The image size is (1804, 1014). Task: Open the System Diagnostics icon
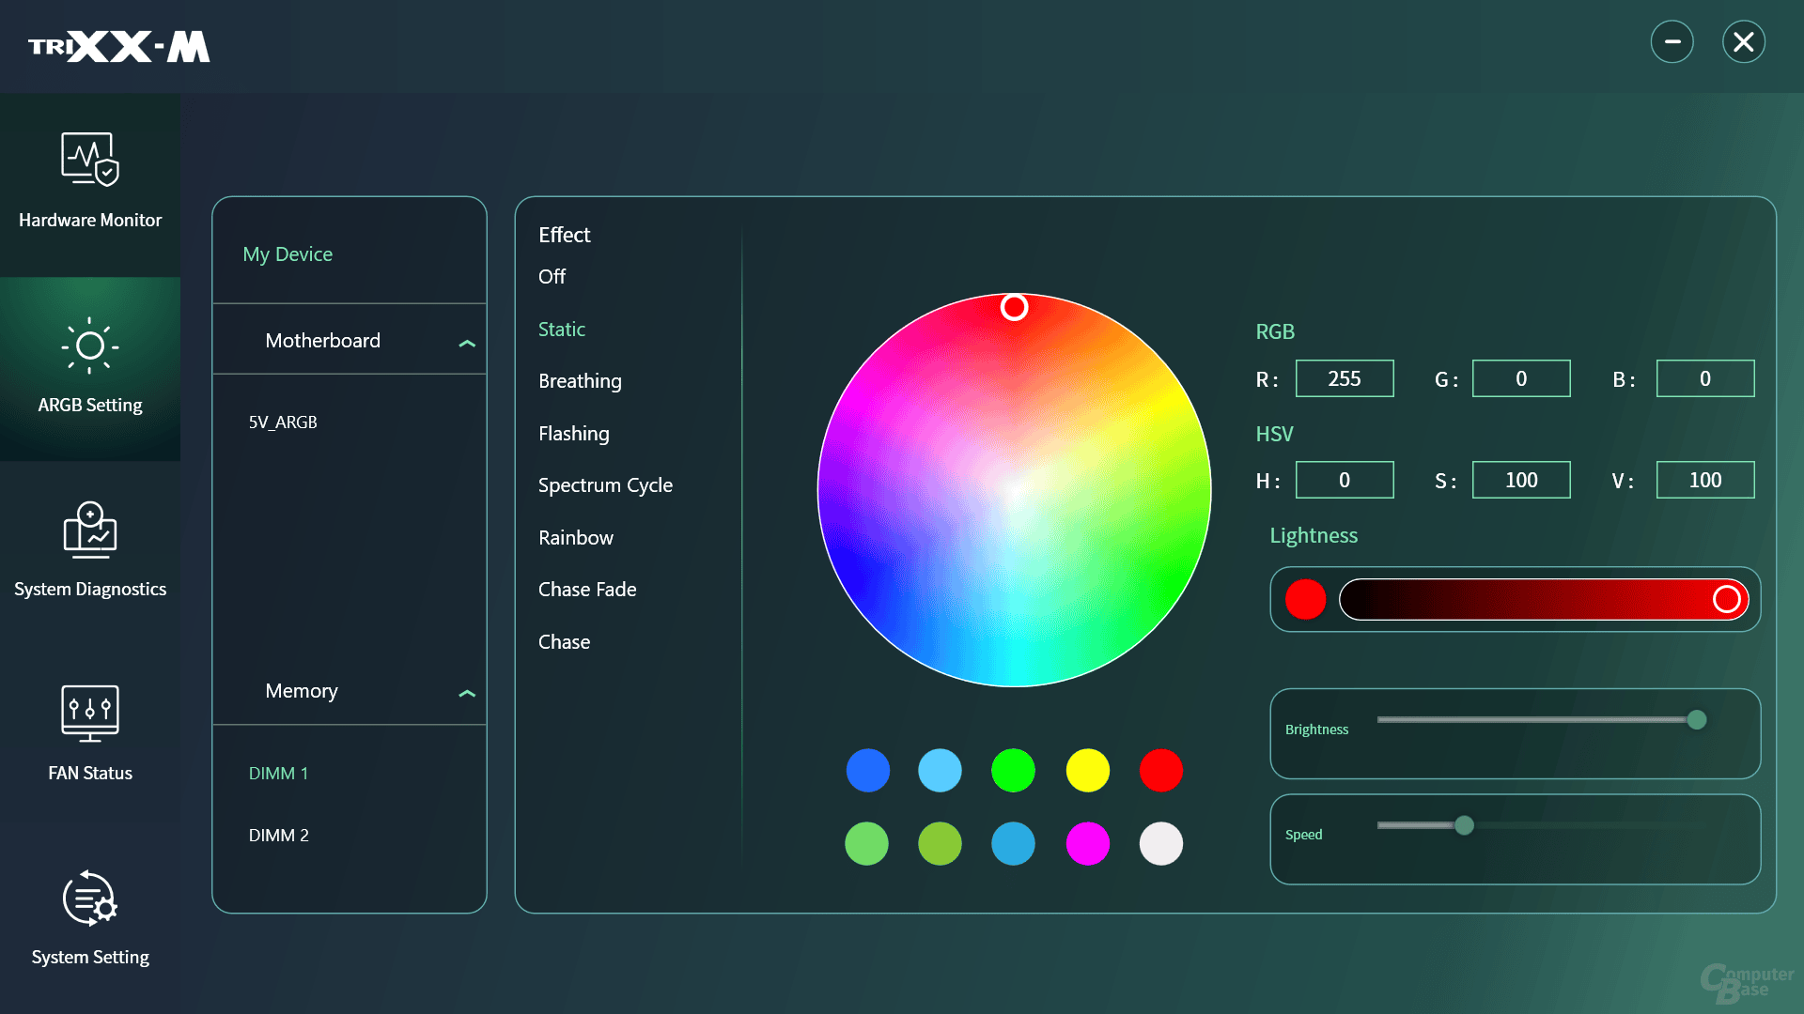tap(90, 530)
